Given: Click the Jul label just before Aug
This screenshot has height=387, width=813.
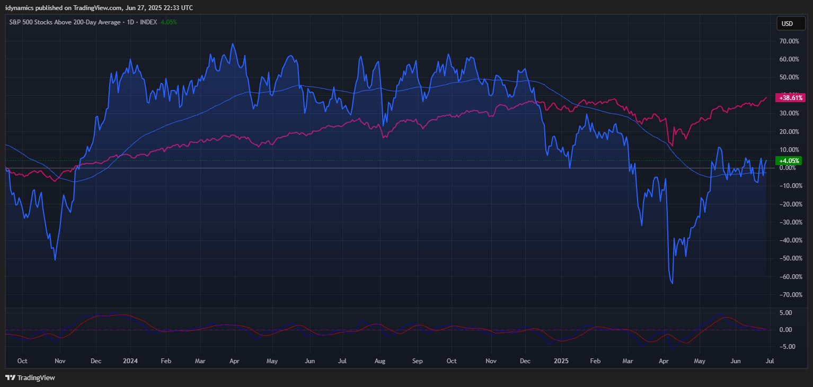Looking at the screenshot, I should tap(342, 361).
